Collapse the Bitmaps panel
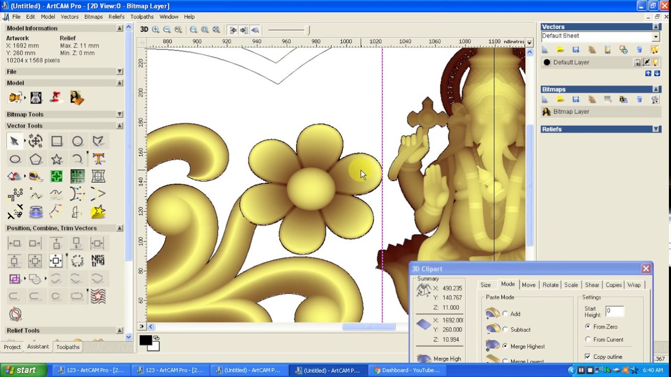The width and height of the screenshot is (671, 377). (x=656, y=90)
